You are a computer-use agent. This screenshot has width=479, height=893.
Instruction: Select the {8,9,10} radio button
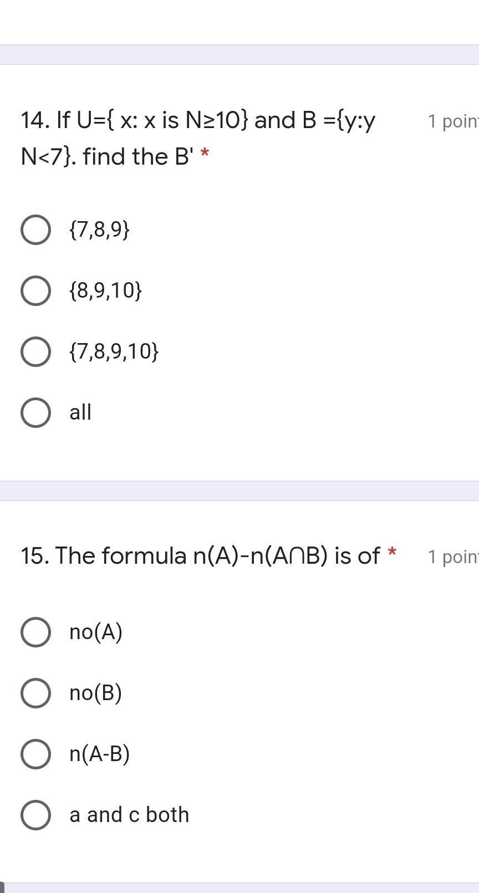tap(36, 290)
